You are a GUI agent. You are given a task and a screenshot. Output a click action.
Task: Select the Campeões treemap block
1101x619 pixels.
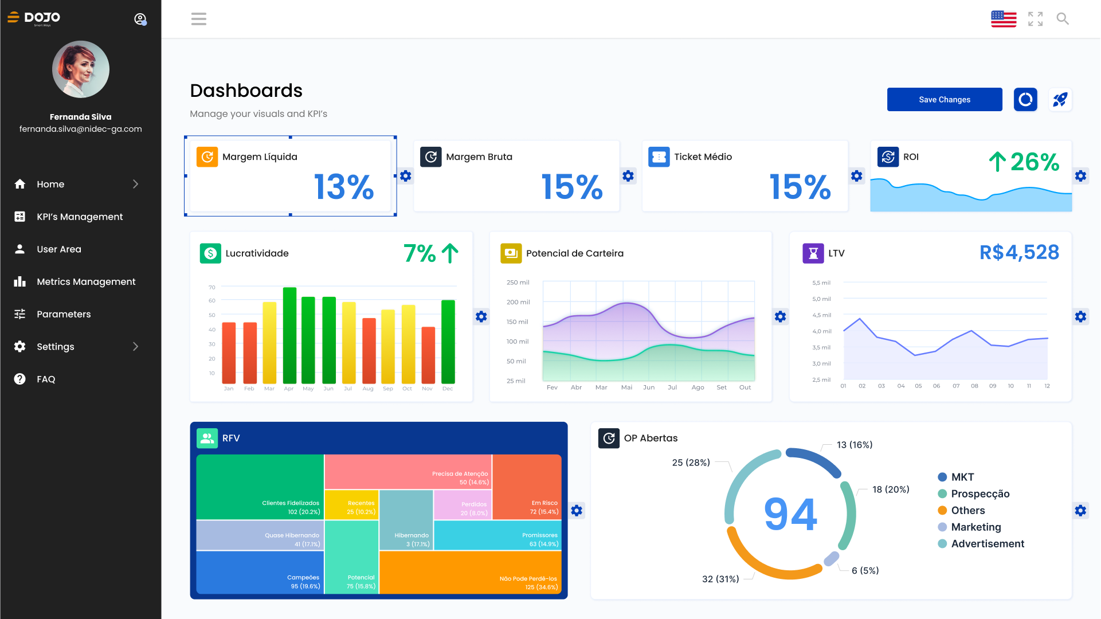(x=260, y=572)
